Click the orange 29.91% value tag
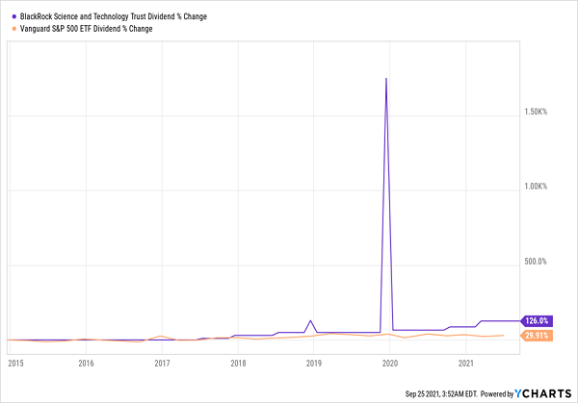 coord(537,336)
